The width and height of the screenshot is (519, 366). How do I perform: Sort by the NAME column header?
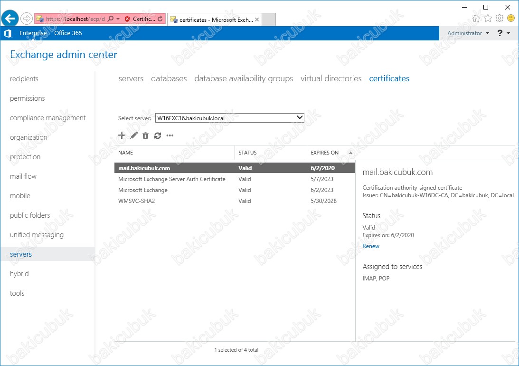pos(174,153)
